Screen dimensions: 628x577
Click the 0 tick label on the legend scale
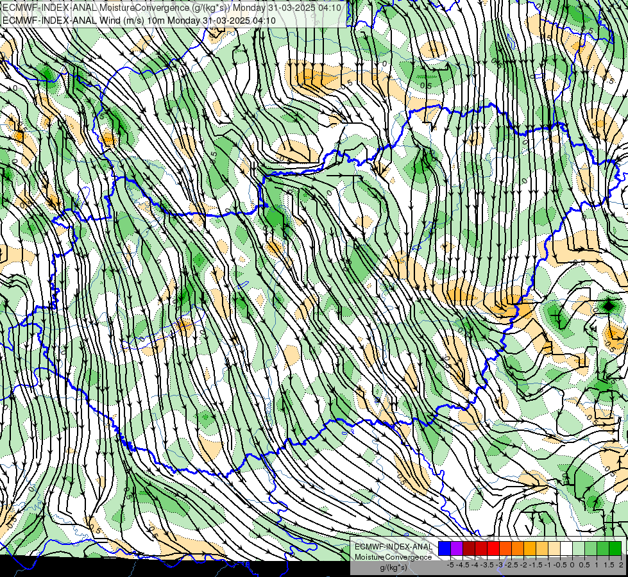572,565
